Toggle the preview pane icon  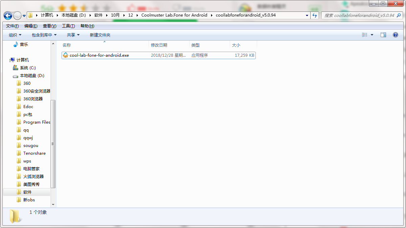[x=383, y=35]
